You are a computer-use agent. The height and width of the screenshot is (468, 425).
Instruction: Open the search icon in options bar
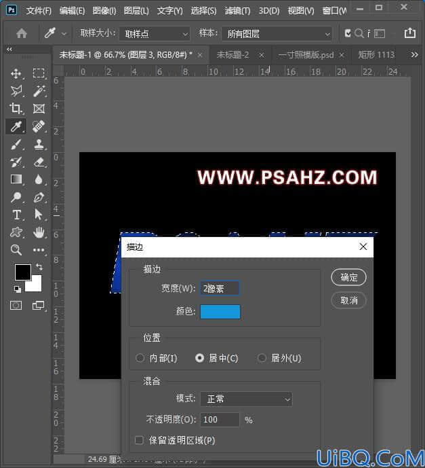tap(359, 33)
